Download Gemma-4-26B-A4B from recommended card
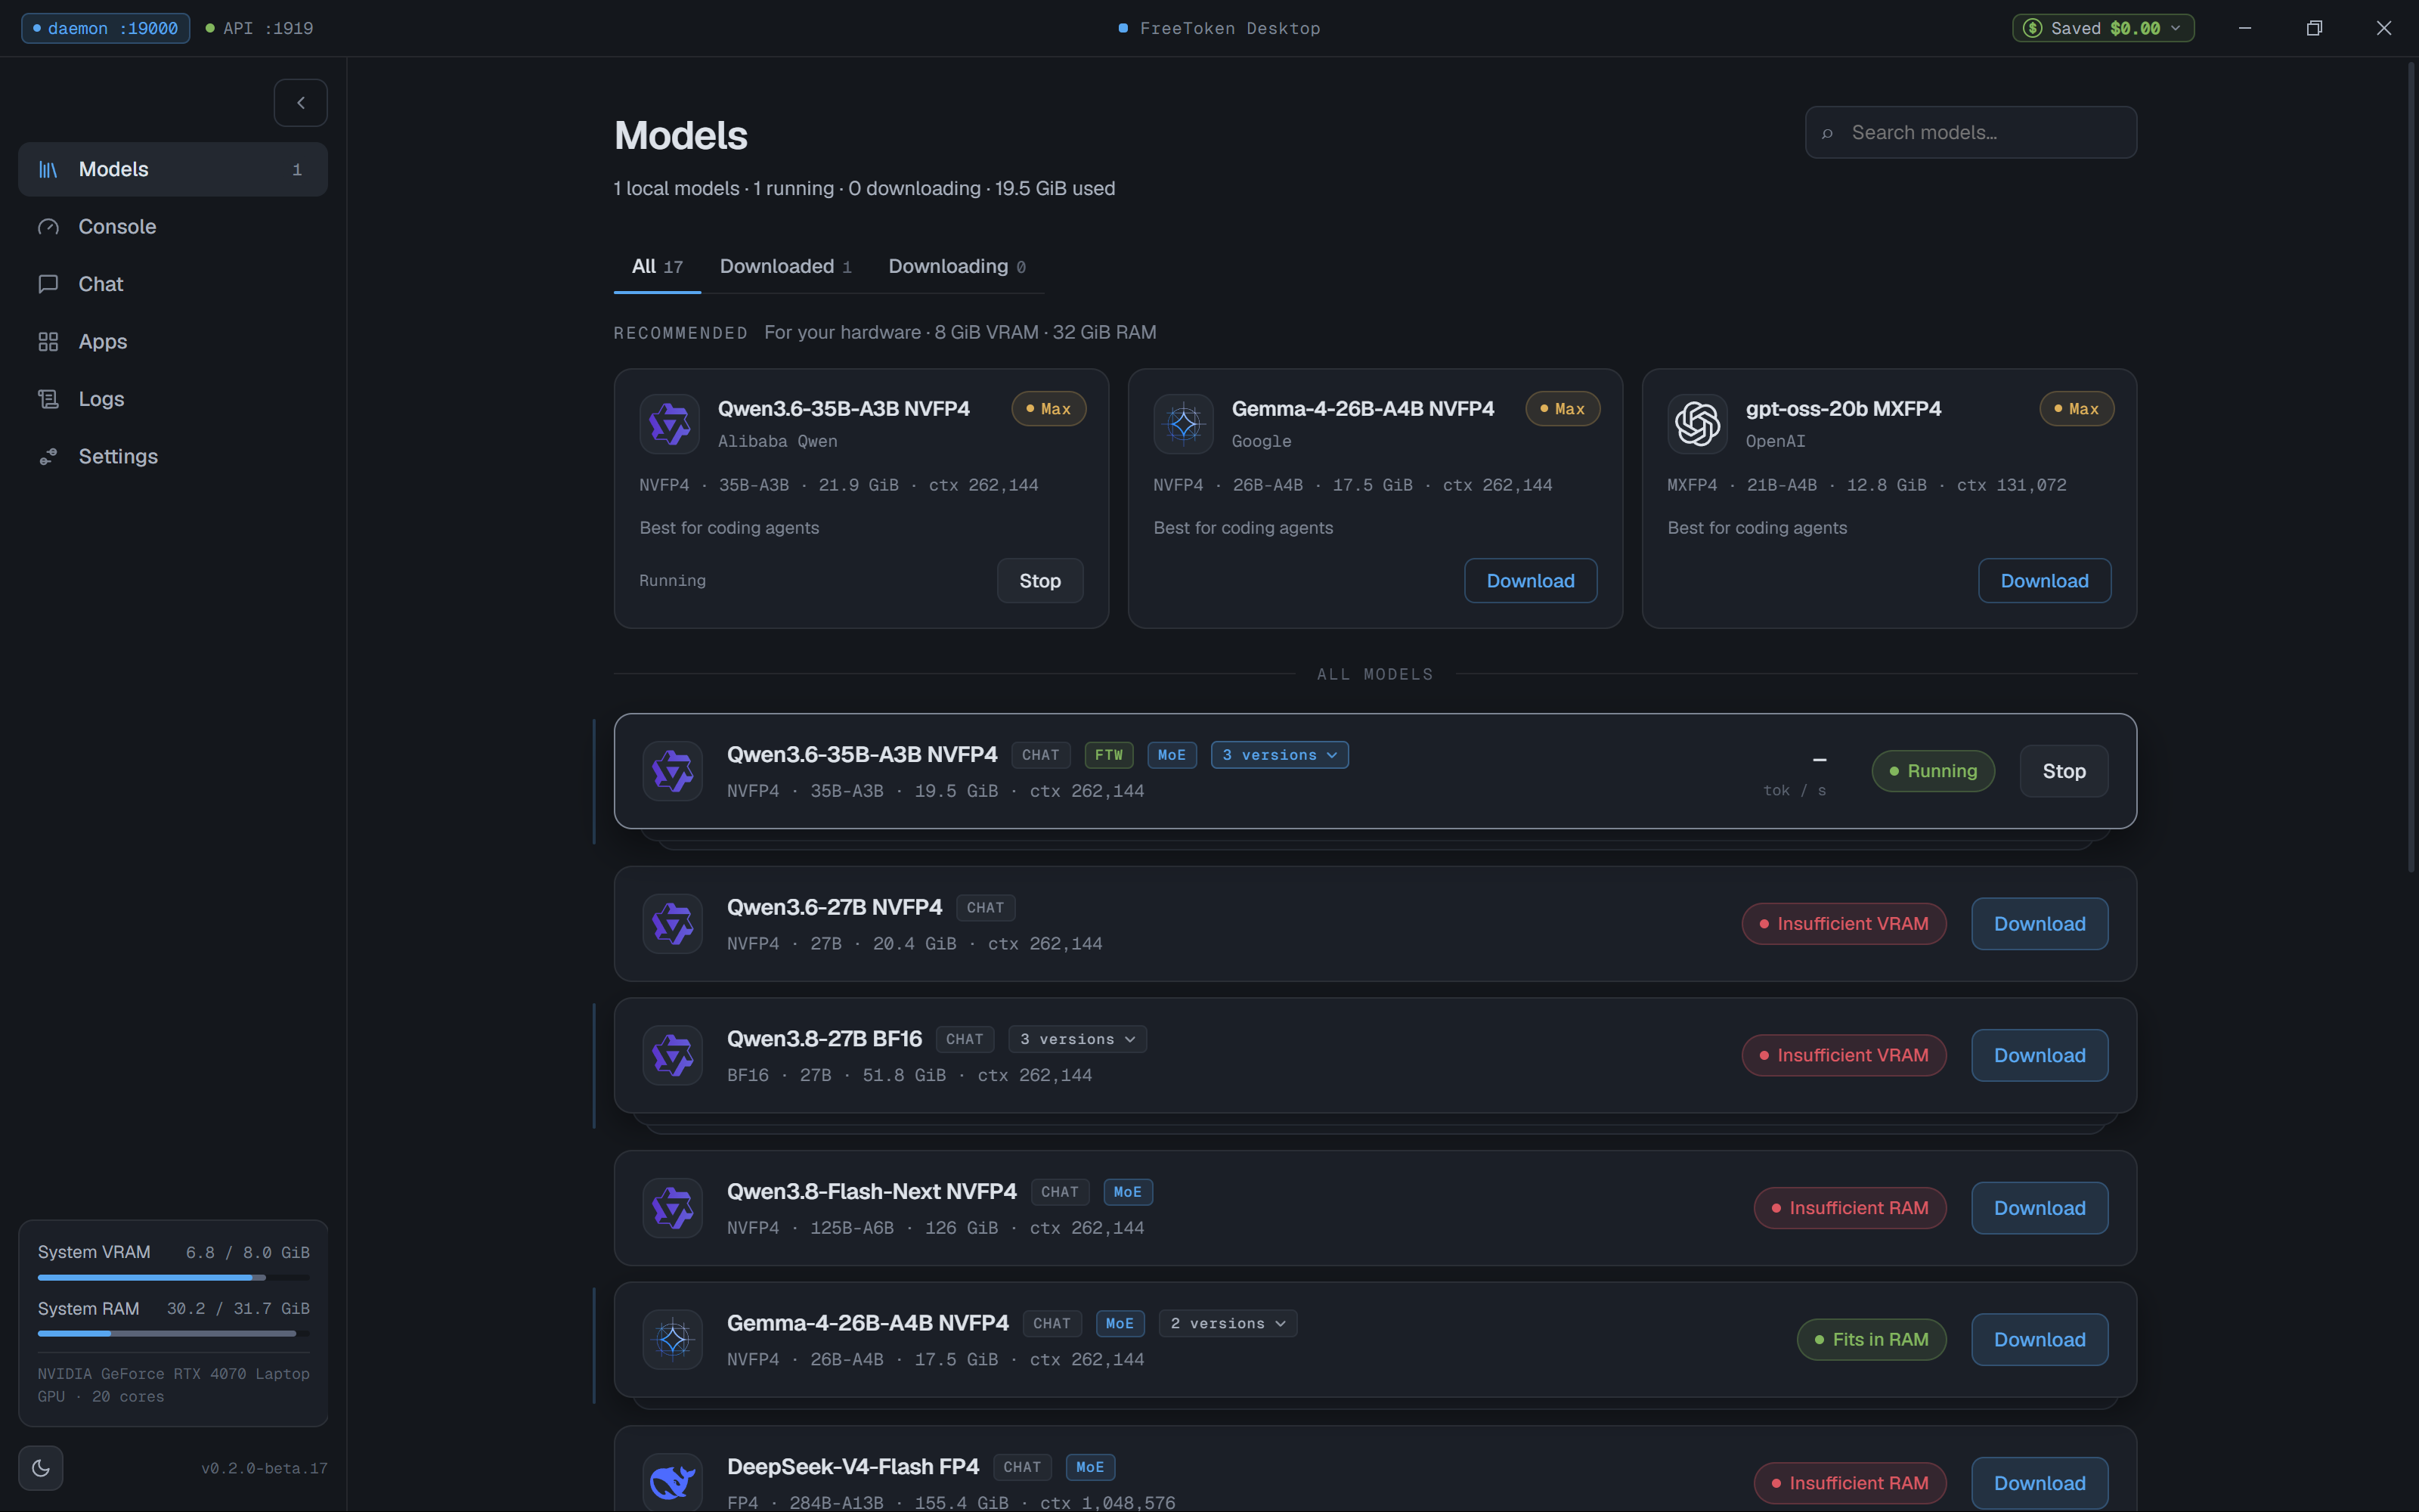Screen dimensions: 2419x1512 coord(1530,581)
